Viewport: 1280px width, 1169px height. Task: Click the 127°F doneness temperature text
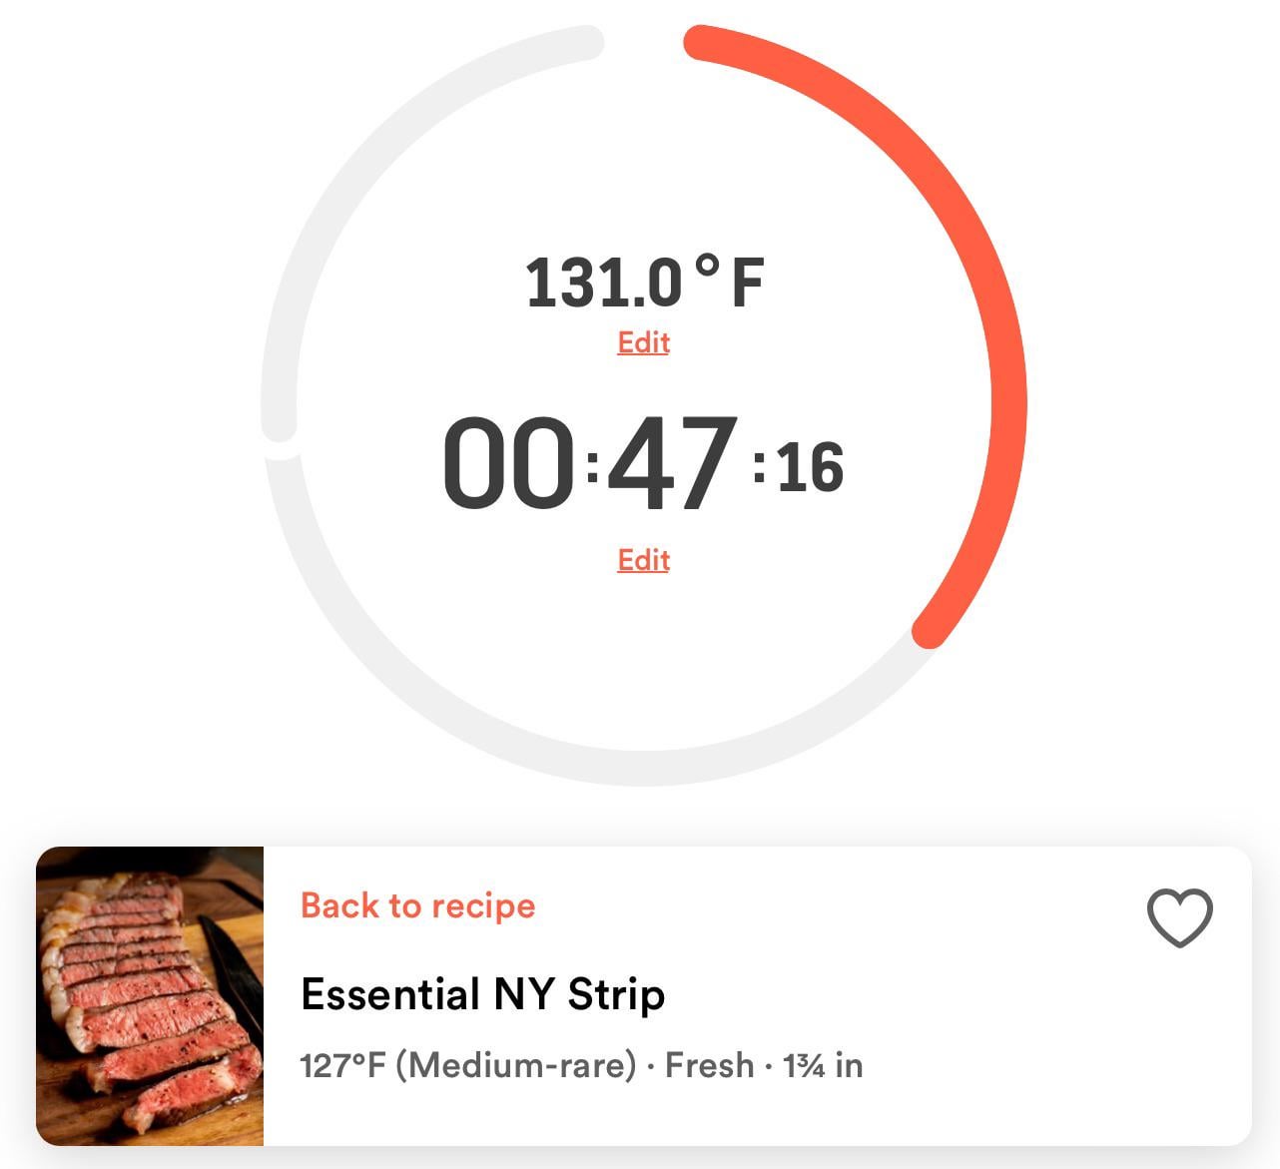pos(342,1065)
